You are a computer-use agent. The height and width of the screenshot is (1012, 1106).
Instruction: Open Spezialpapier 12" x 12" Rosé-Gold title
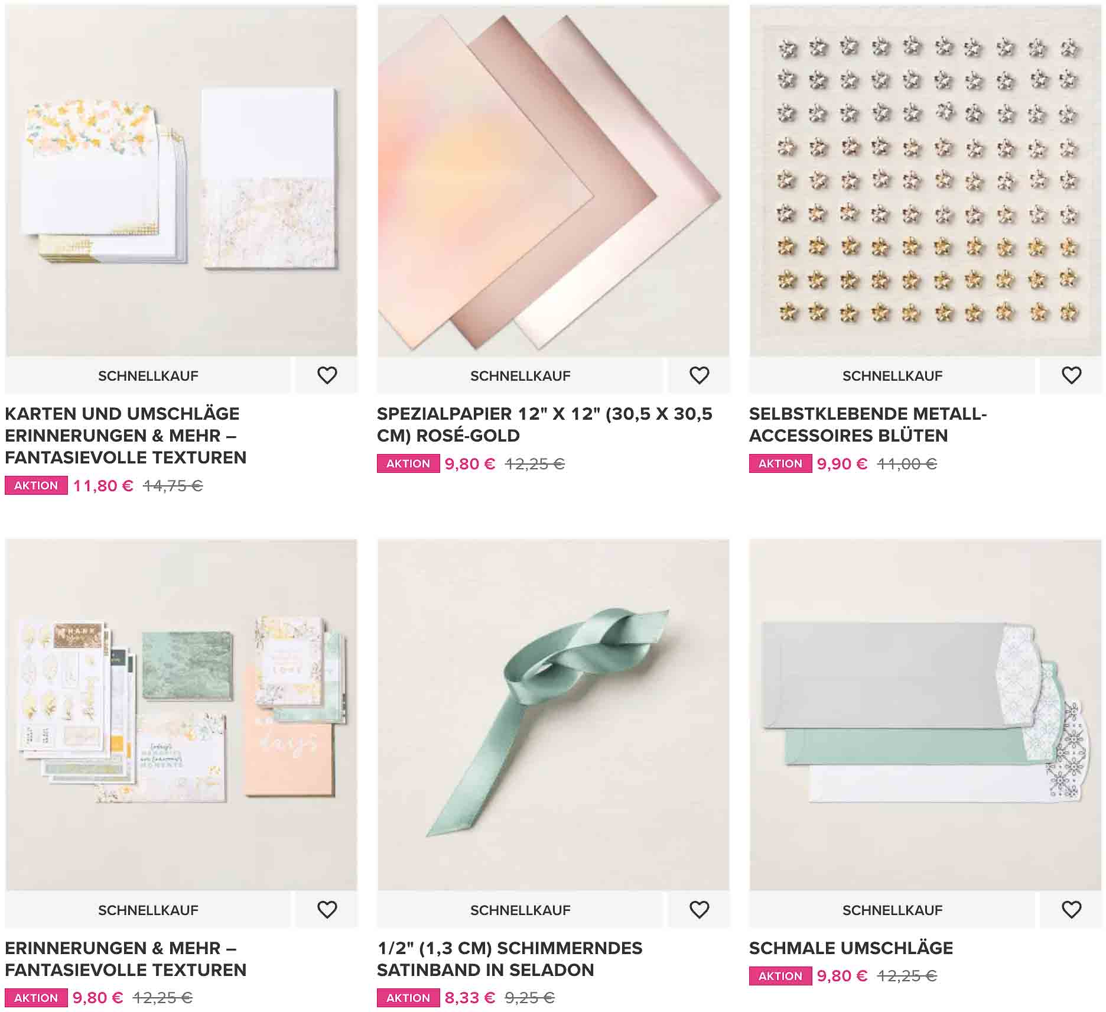[x=545, y=424]
